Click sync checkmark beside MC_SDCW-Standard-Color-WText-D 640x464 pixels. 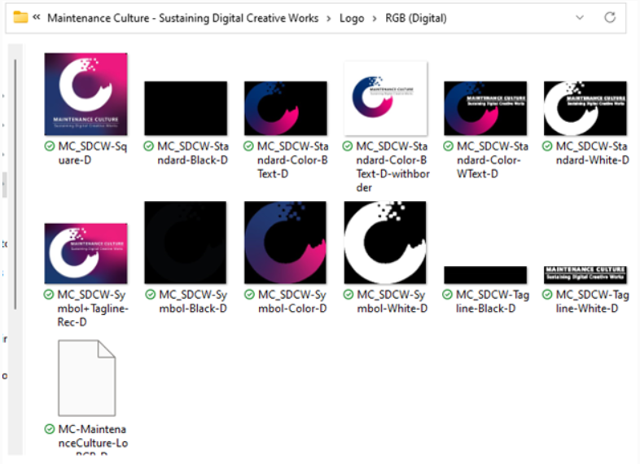(448, 146)
